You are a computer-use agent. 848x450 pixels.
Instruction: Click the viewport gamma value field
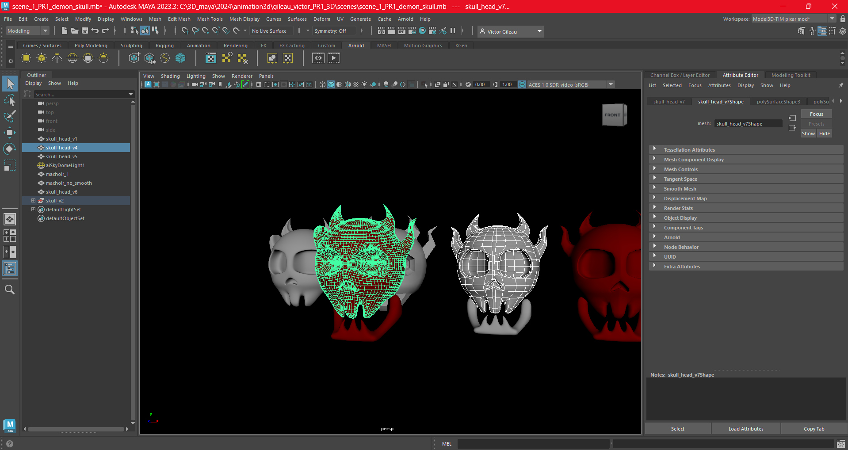tap(508, 84)
